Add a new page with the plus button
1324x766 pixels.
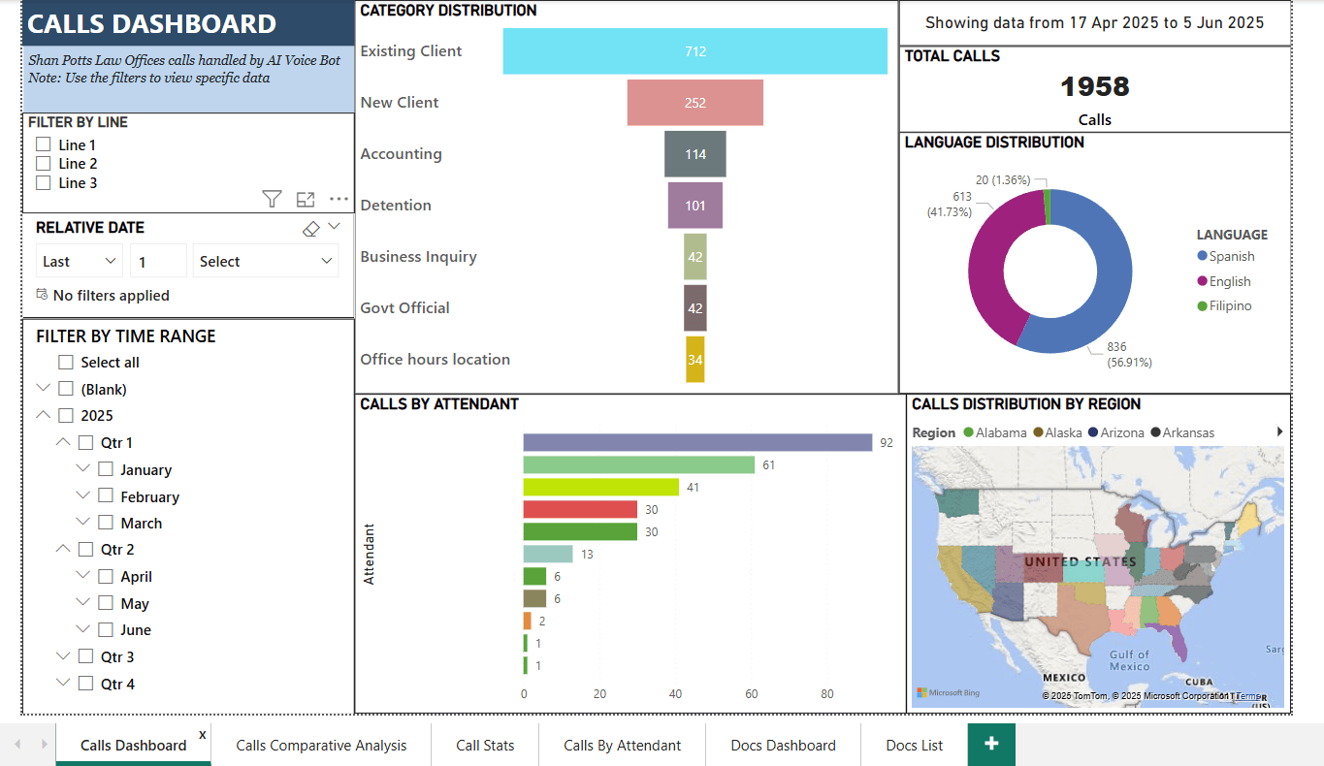pyautogui.click(x=991, y=744)
